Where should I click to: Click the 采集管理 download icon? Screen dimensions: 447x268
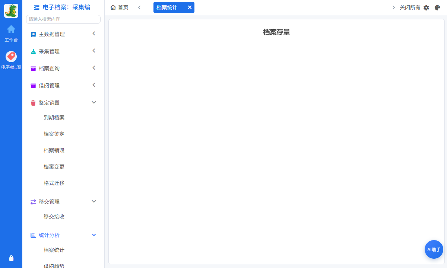tap(33, 52)
